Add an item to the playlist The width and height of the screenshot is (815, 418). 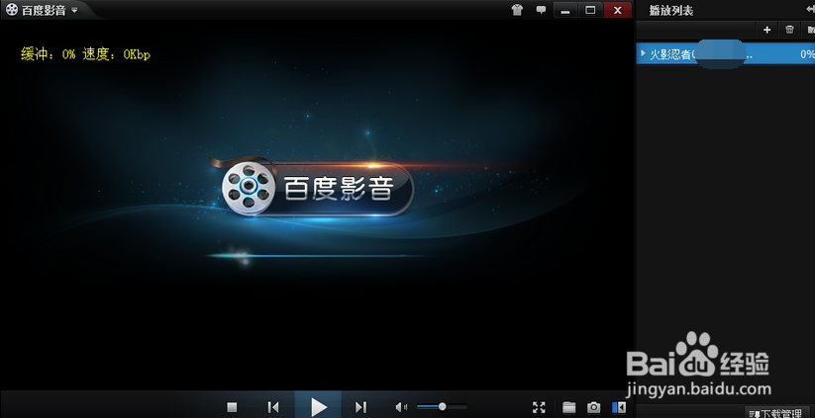tap(766, 30)
